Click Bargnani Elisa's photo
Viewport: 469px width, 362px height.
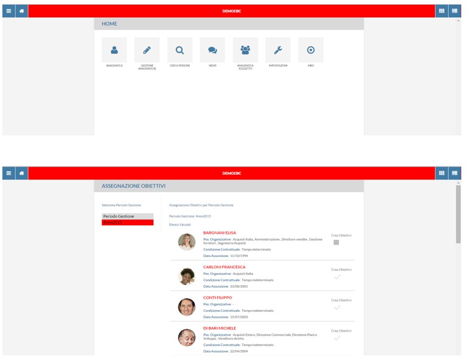pos(187,242)
